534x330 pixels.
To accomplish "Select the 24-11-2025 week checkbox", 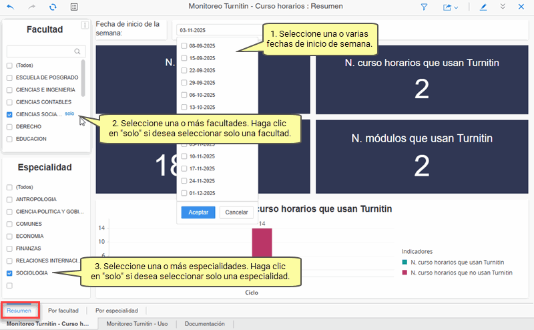I will click(184, 181).
